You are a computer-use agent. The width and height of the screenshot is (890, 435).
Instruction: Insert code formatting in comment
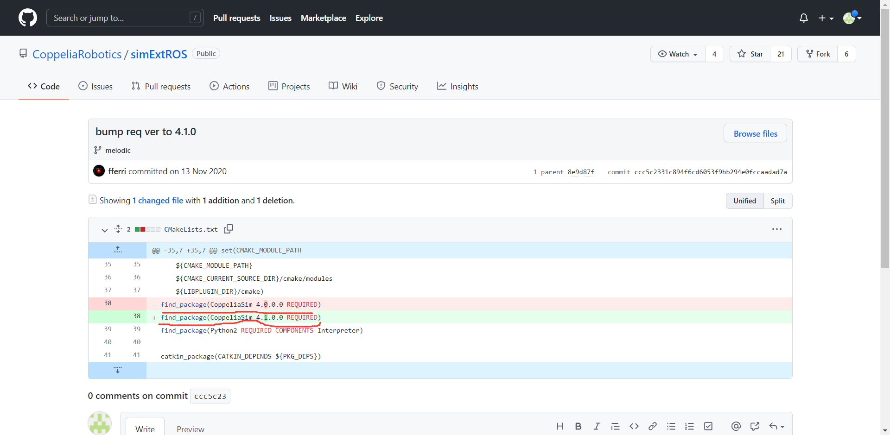coord(634,426)
